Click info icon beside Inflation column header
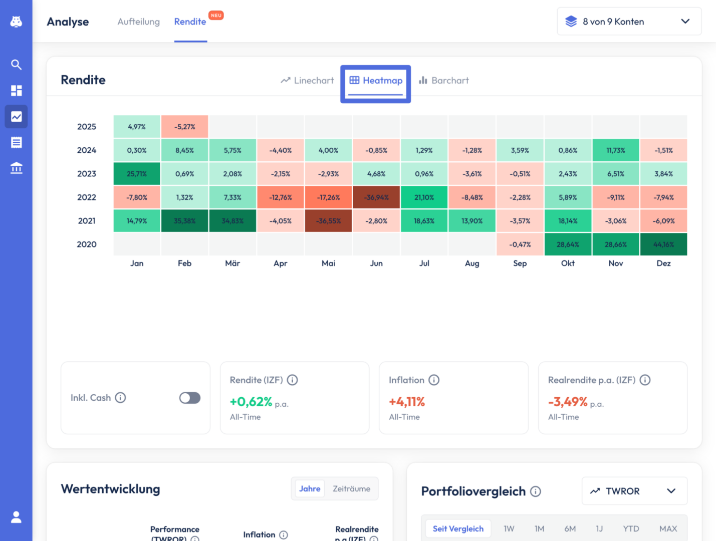 [x=284, y=535]
